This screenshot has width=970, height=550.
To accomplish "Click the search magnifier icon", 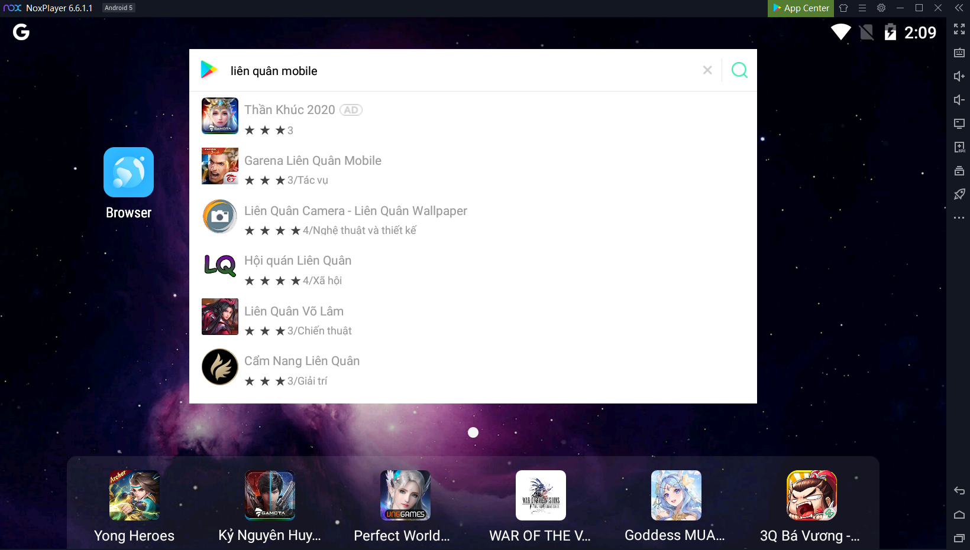I will 739,70.
